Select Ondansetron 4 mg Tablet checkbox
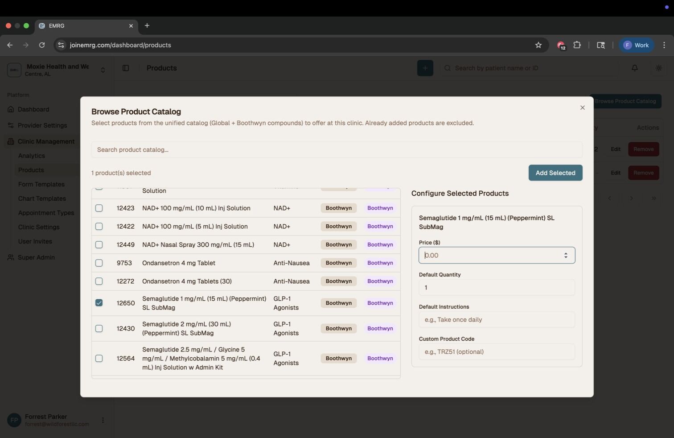Screen dimensions: 674x438 [99, 263]
